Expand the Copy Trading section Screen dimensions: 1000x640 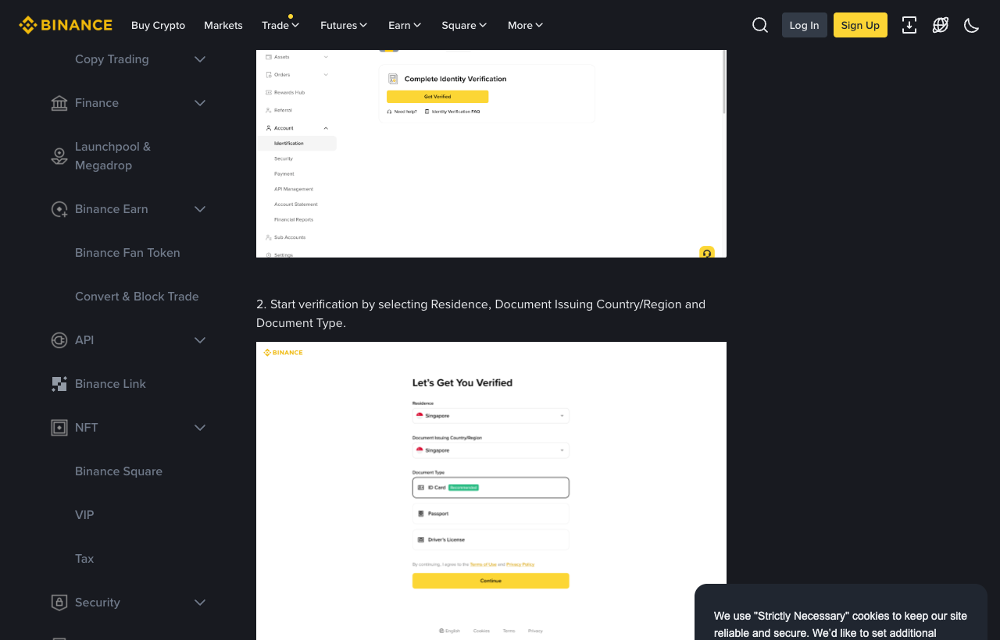pos(200,59)
